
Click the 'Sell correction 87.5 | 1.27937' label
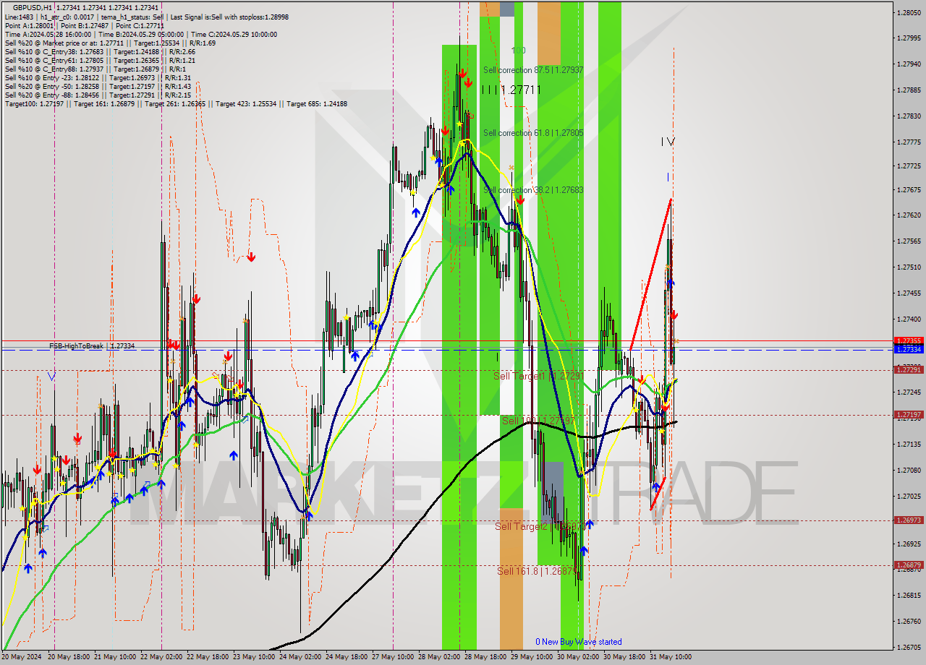coord(533,70)
